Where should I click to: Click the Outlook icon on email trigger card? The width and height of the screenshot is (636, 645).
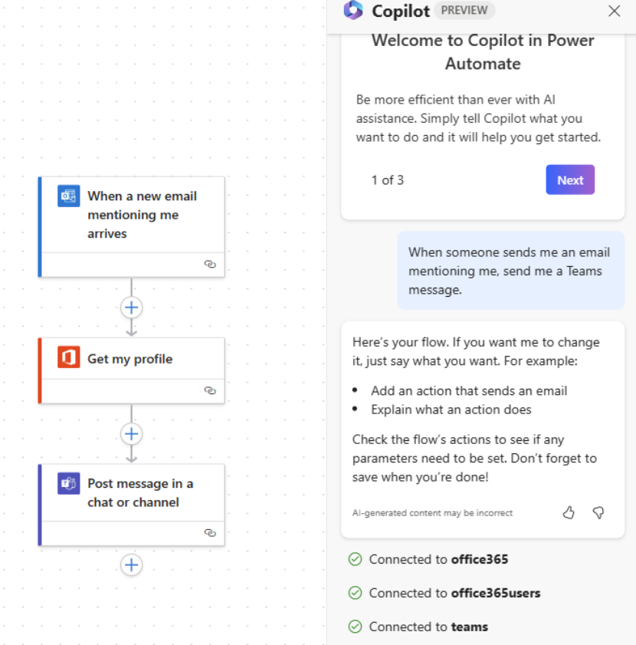click(68, 196)
